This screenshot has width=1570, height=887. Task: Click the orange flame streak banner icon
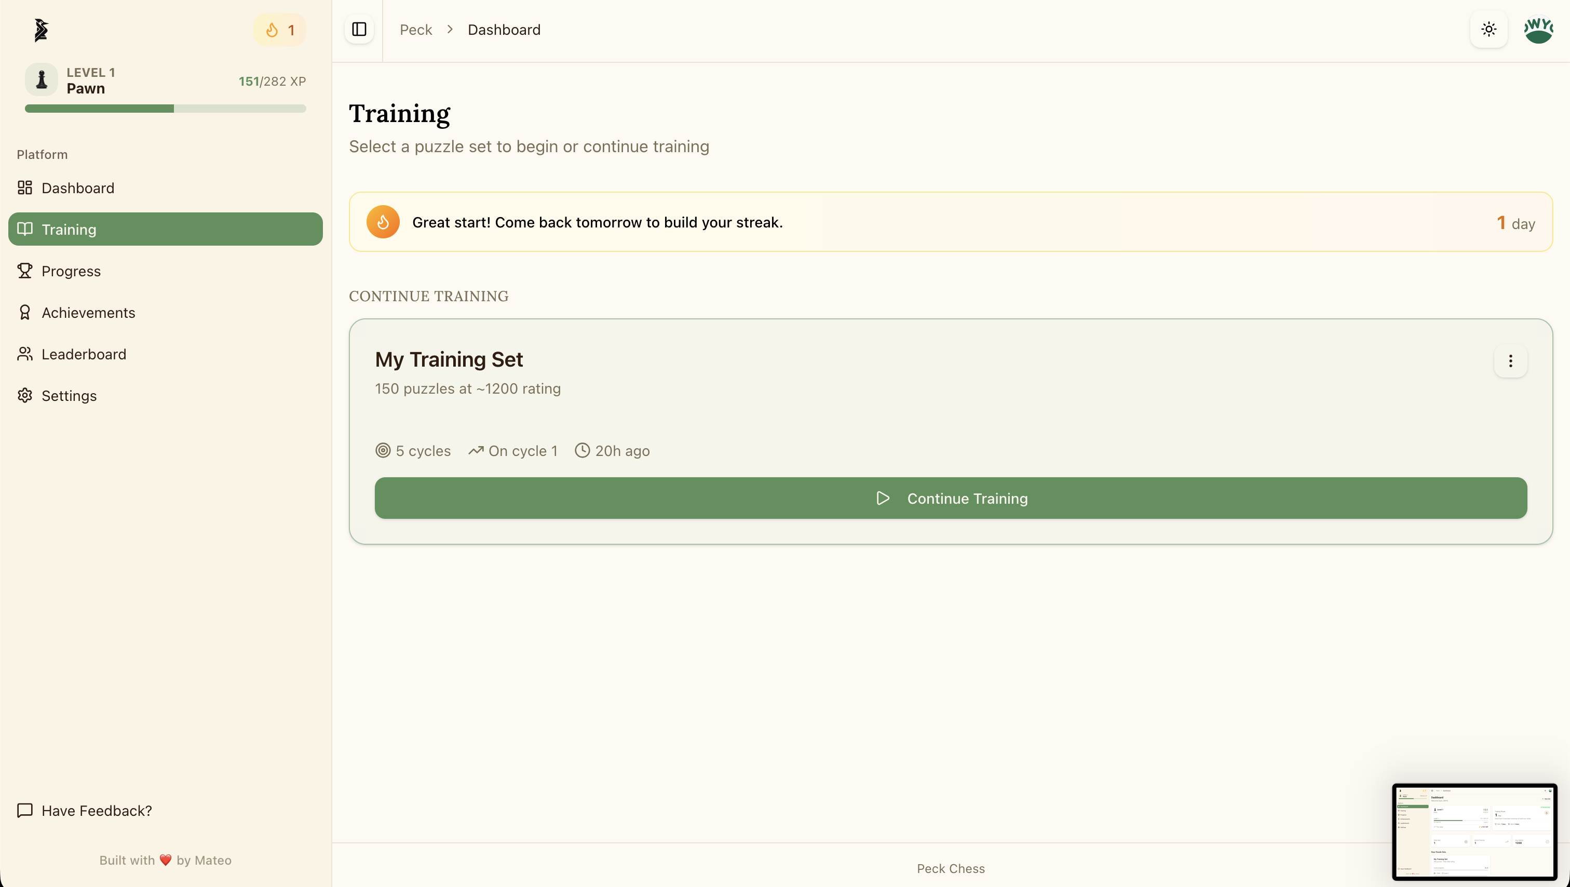383,222
